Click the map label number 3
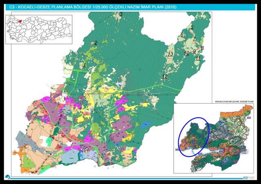This screenshot has width=261, height=184. pos(121,14)
